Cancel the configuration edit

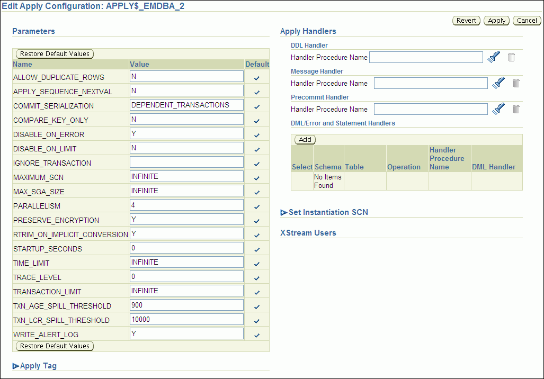[x=527, y=21]
